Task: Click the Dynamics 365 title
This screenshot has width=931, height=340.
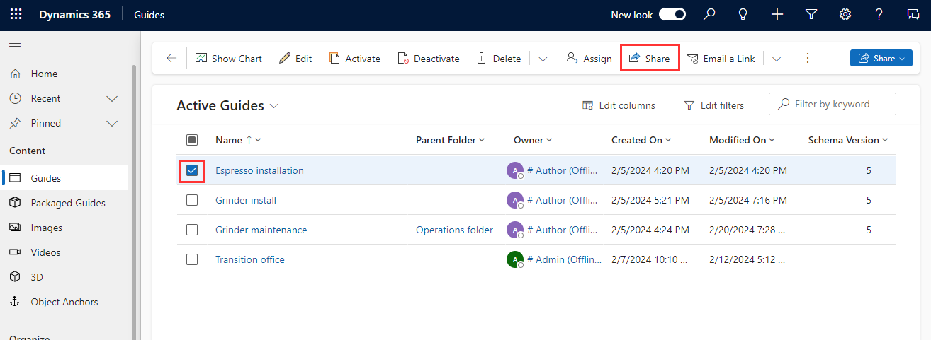Action: click(x=74, y=15)
